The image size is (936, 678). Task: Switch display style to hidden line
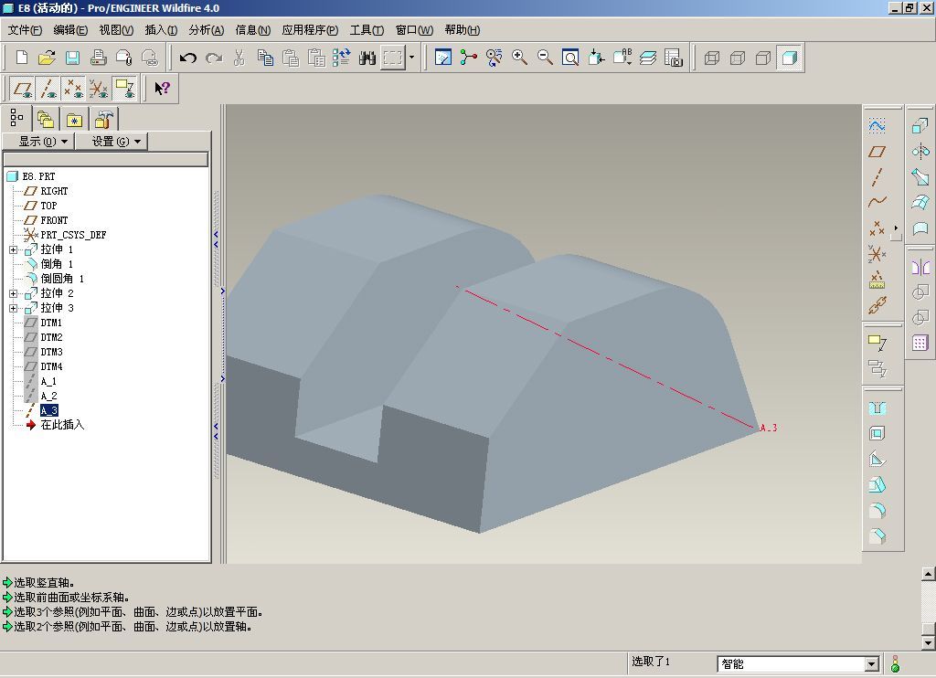coord(738,58)
